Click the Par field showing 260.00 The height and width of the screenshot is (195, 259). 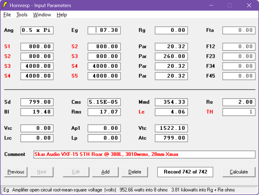click(171, 56)
